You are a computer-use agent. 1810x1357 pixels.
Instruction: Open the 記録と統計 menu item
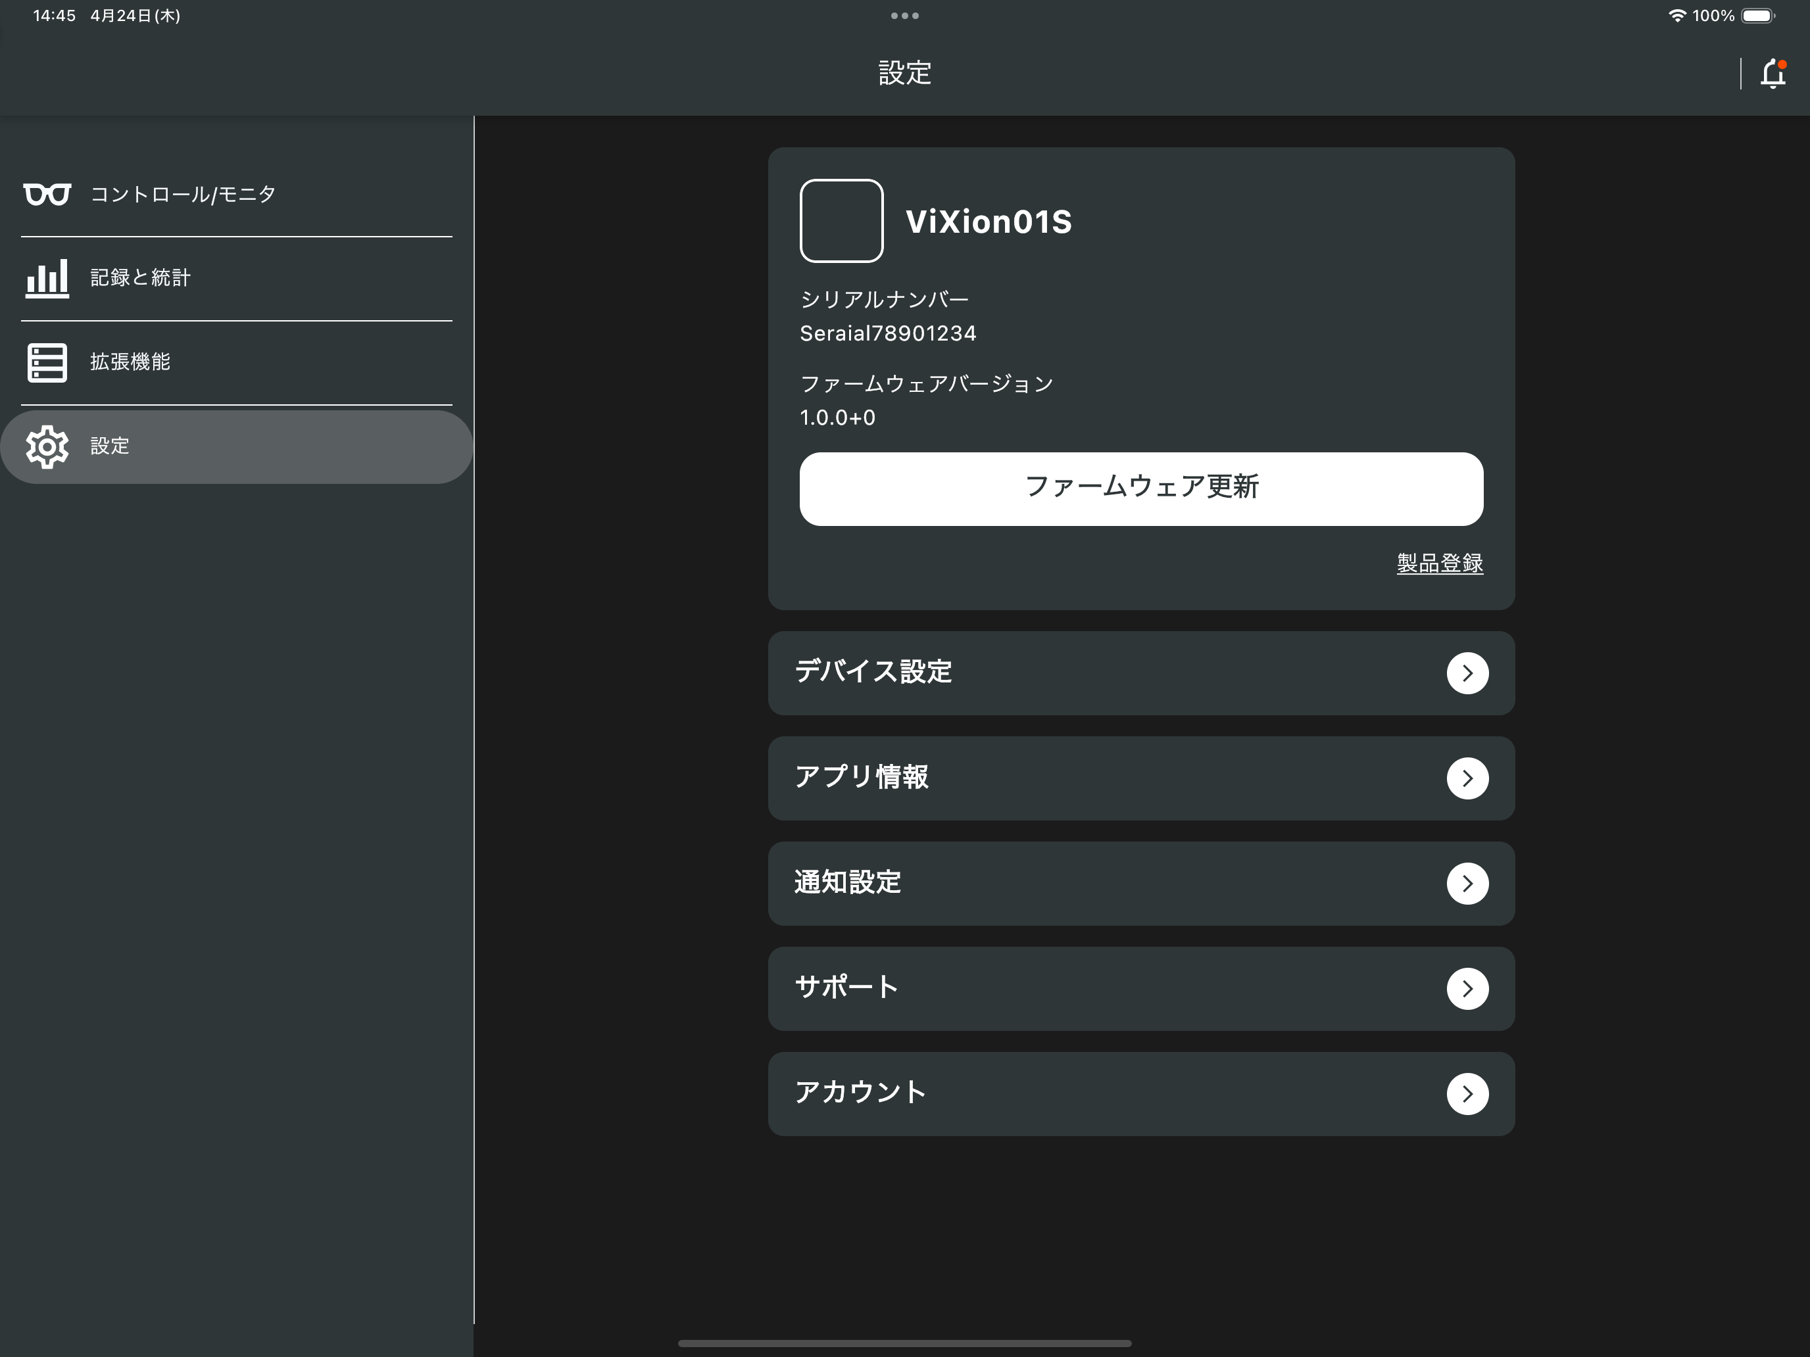pos(237,278)
